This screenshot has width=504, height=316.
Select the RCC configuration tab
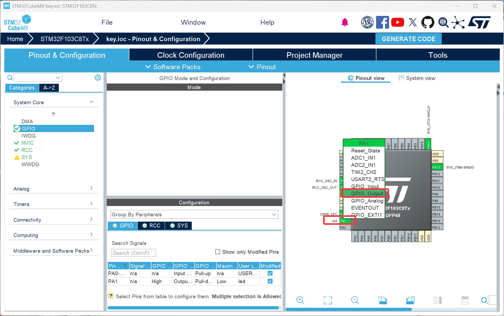[151, 226]
